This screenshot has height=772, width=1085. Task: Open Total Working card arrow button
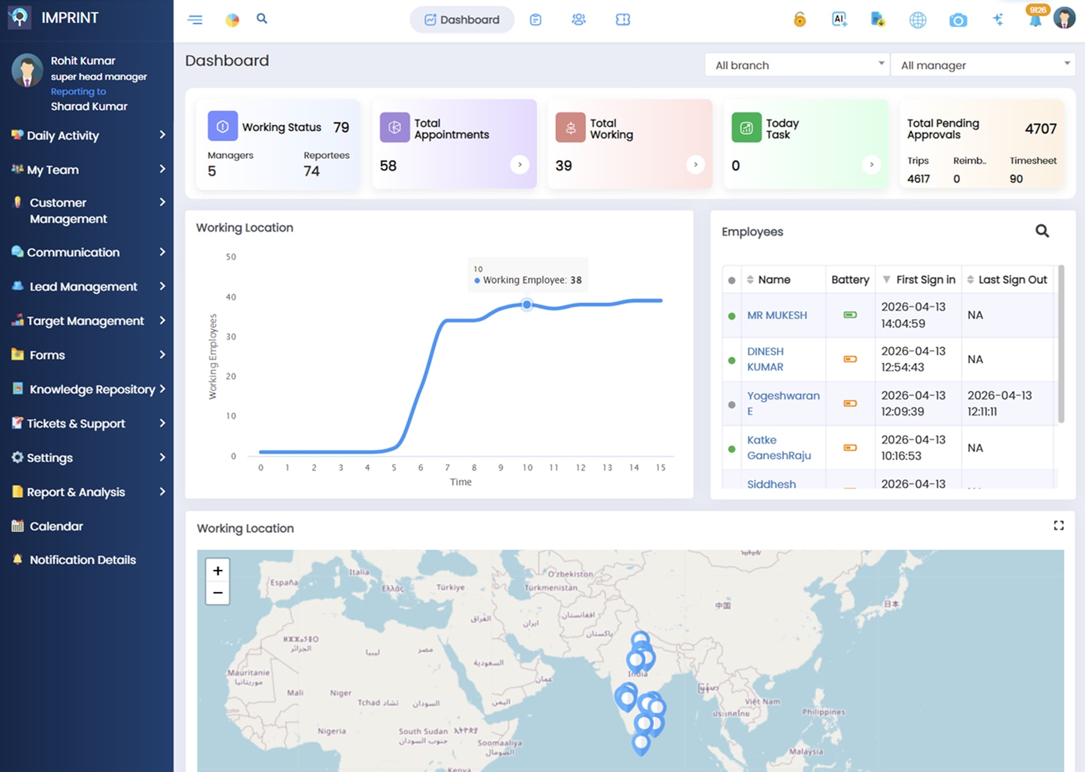coord(695,164)
